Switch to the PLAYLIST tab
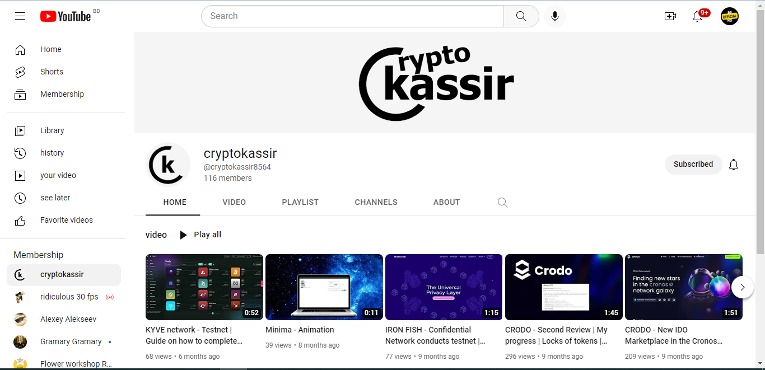This screenshot has height=370, width=765. [300, 202]
